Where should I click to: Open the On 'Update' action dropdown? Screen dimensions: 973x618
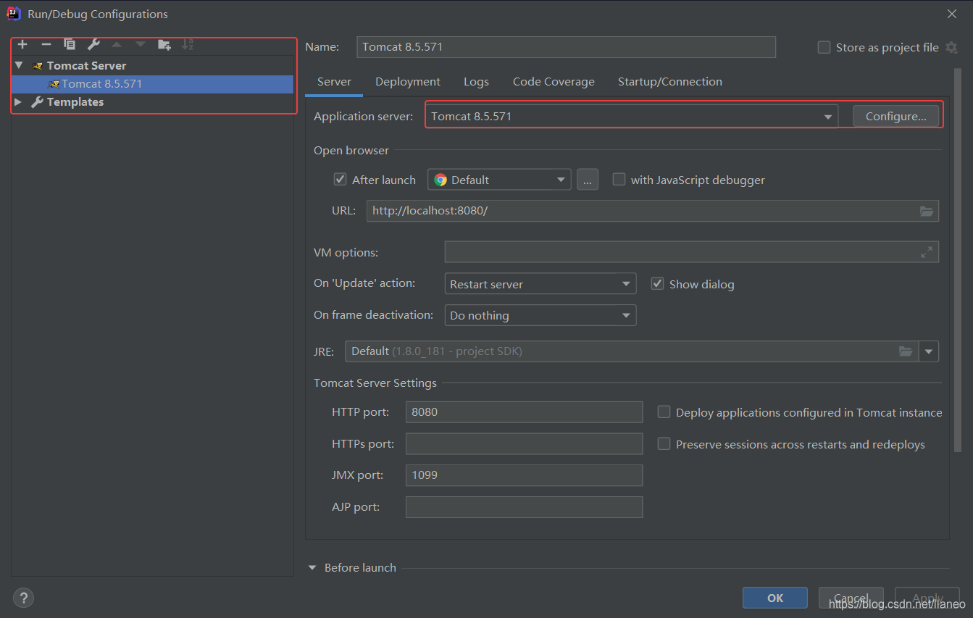540,284
